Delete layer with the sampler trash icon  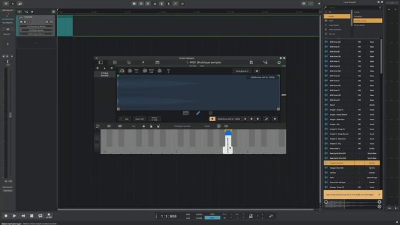click(97, 68)
